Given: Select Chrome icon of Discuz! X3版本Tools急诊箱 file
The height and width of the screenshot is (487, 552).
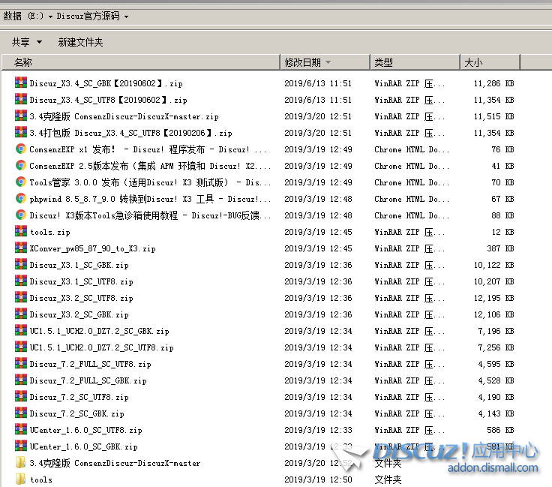Looking at the screenshot, I should (21, 215).
